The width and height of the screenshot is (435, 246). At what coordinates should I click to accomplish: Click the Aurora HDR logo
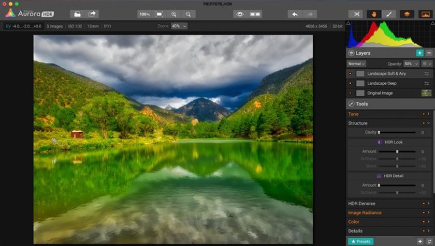click(x=30, y=13)
